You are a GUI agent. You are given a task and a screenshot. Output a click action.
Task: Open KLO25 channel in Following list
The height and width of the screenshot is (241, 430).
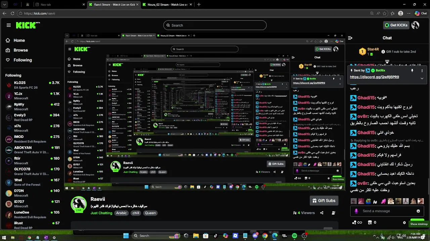pos(33,85)
